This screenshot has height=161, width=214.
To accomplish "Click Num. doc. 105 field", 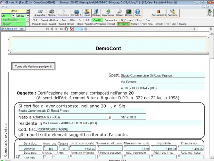I will click(x=50, y=148).
